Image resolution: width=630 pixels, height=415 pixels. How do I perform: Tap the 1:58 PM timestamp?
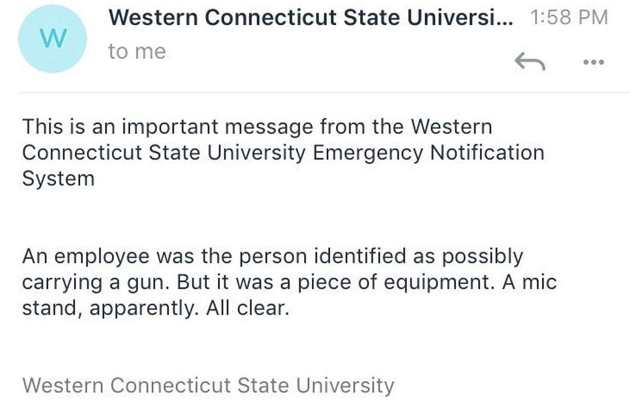pyautogui.click(x=569, y=18)
